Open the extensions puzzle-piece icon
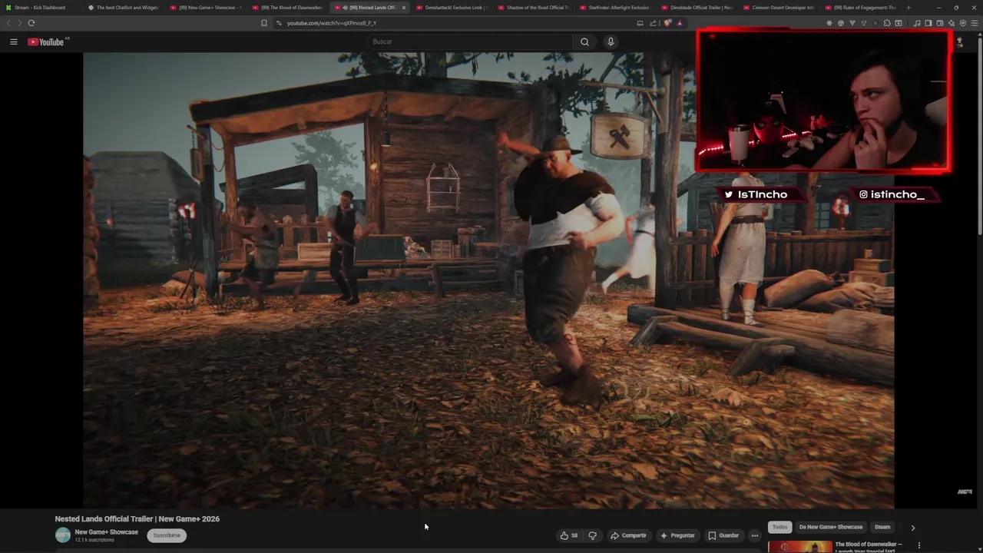Viewport: 983px width, 553px height. click(x=886, y=23)
